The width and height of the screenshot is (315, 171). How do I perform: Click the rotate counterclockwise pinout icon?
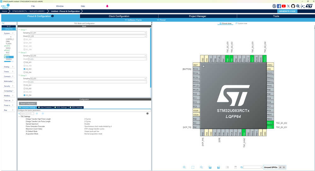tap(219, 167)
